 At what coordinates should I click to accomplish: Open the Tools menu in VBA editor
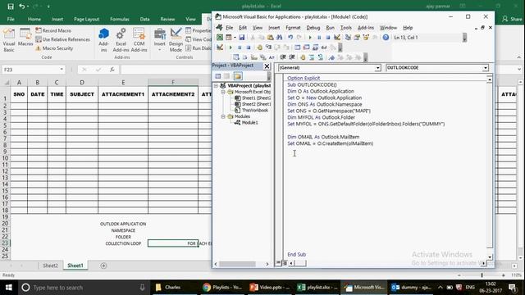pyautogui.click(x=346, y=28)
